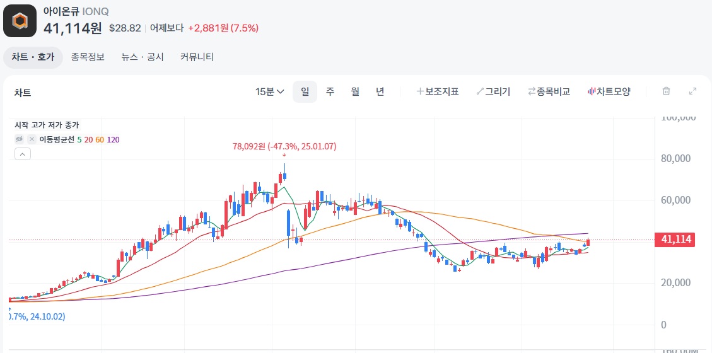Select the 주 weekly chart period
This screenshot has width=712, height=353.
point(330,91)
